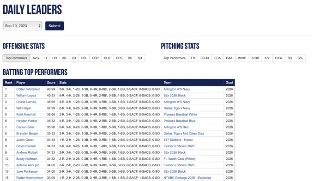Click score value 40.99

coord(51,89)
